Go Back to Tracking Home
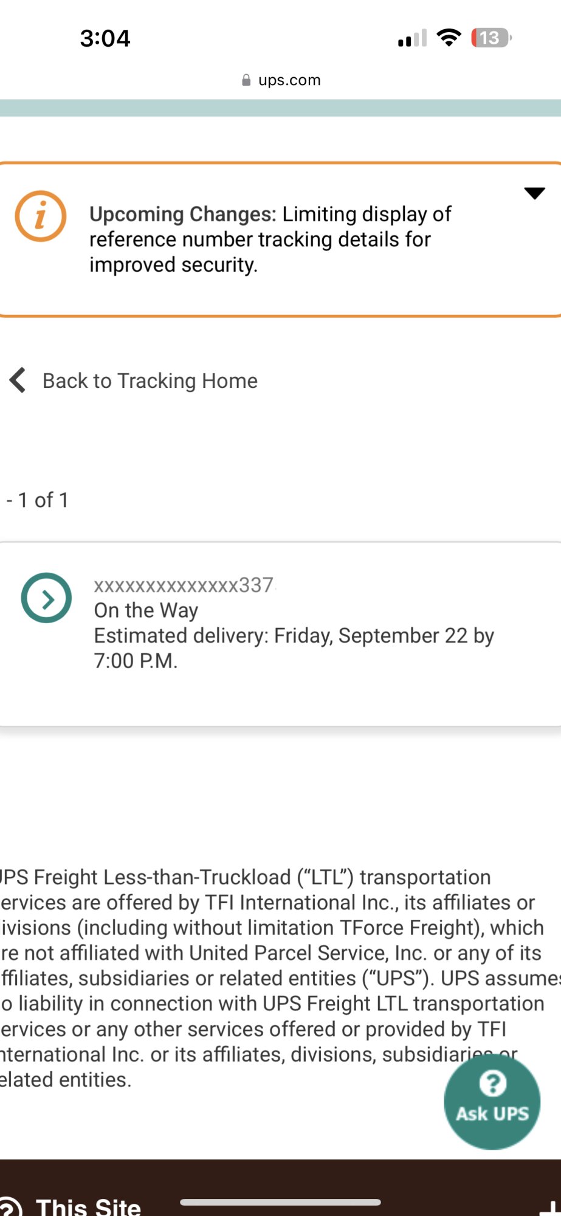 click(150, 381)
